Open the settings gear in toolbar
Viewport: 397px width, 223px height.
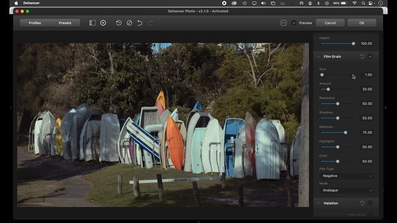coord(103,23)
